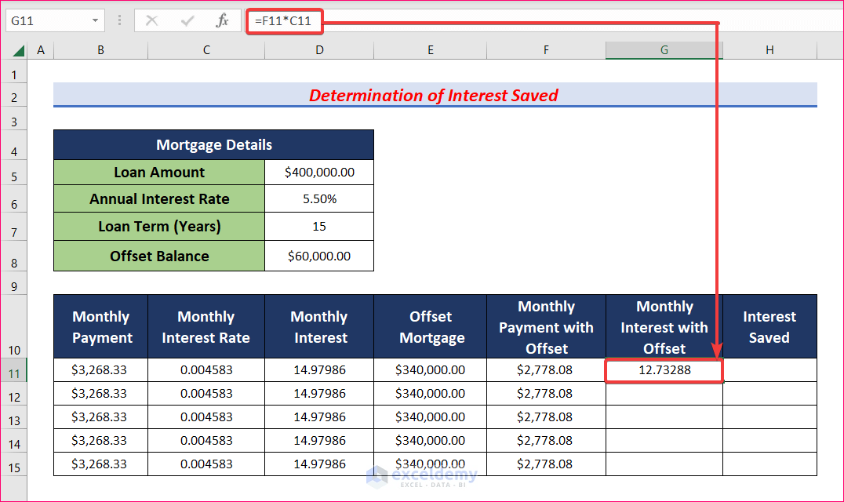Open the Name Box dropdown arrow

96,21
